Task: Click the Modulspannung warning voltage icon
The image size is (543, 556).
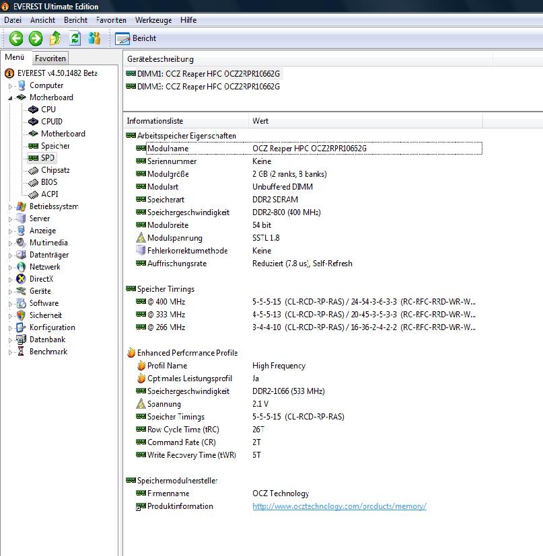Action: tap(141, 237)
